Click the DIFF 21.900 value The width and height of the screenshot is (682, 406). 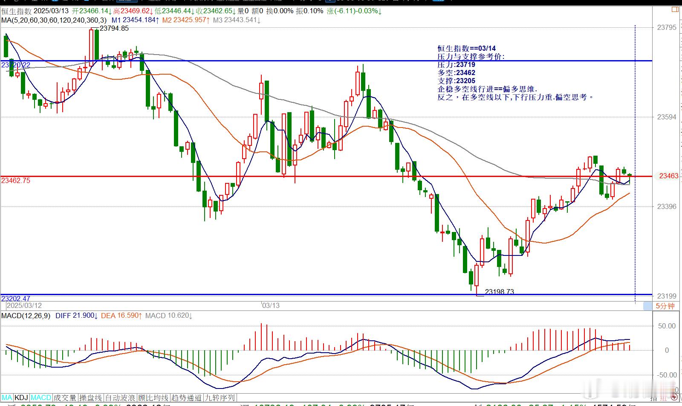pos(77,316)
